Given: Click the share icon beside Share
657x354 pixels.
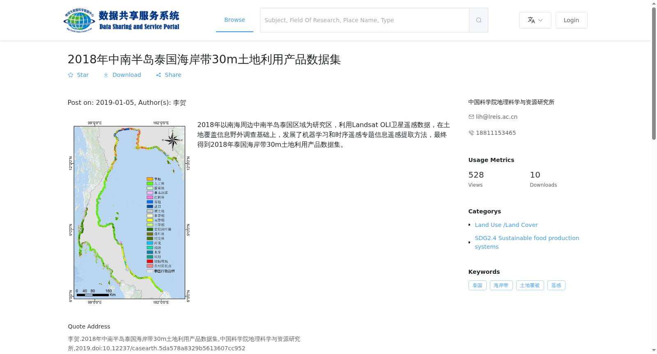Looking at the screenshot, I should point(159,75).
